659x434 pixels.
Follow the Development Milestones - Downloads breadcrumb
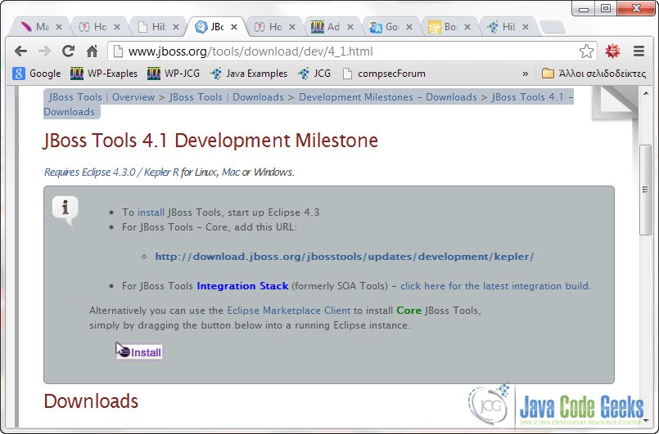tap(388, 97)
